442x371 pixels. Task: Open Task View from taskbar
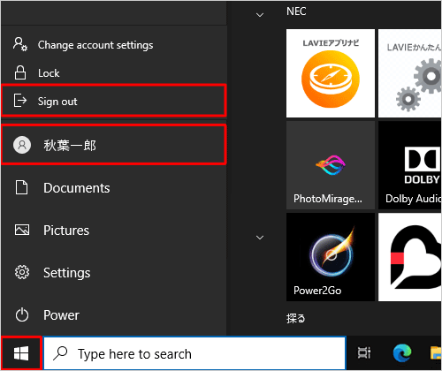pyautogui.click(x=364, y=352)
